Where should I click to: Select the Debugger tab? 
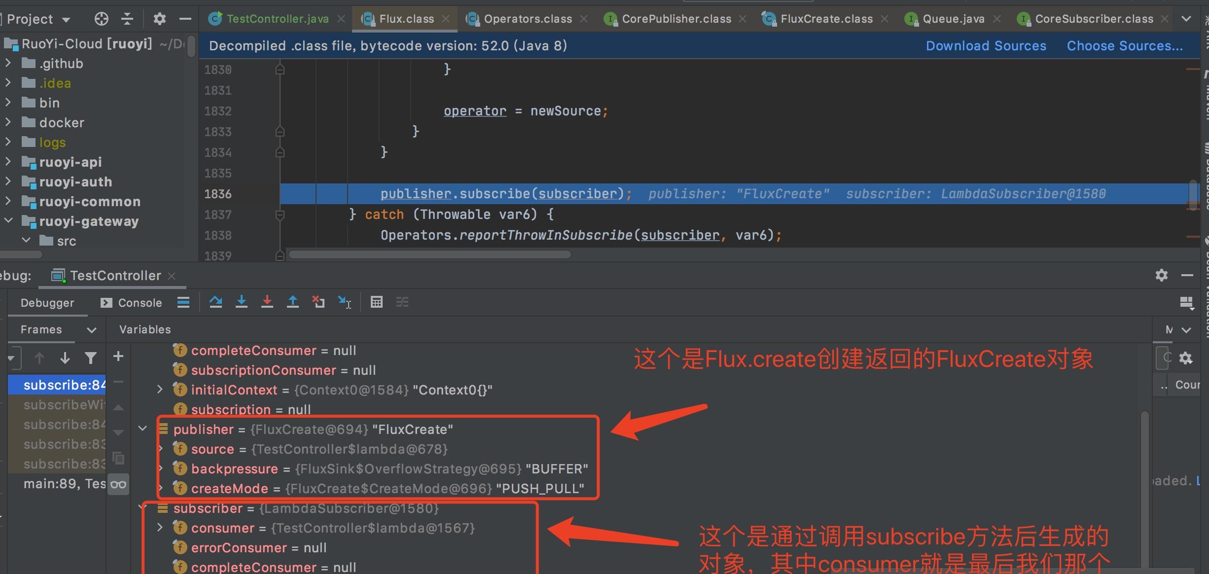click(x=47, y=303)
